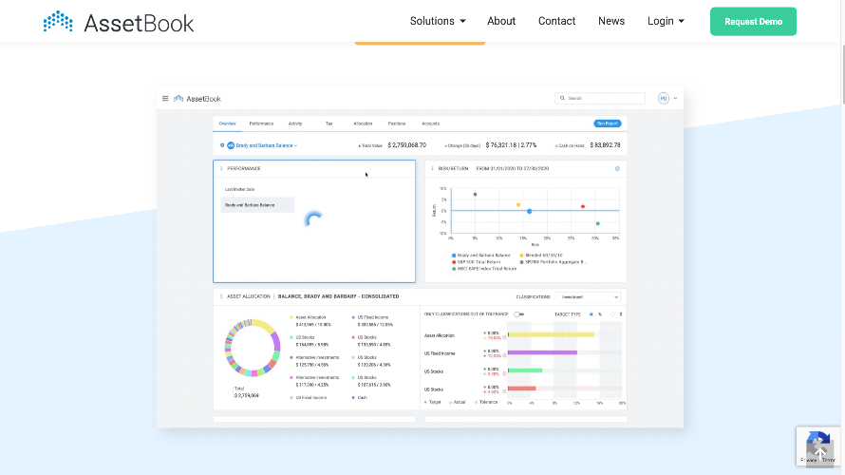The image size is (845, 475).
Task: Click the Total Value figure $2,759,068.70
Action: coord(407,145)
